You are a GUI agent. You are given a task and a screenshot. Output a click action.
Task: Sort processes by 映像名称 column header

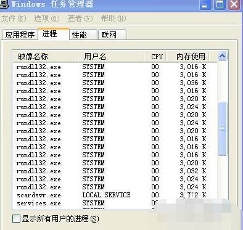(46, 56)
